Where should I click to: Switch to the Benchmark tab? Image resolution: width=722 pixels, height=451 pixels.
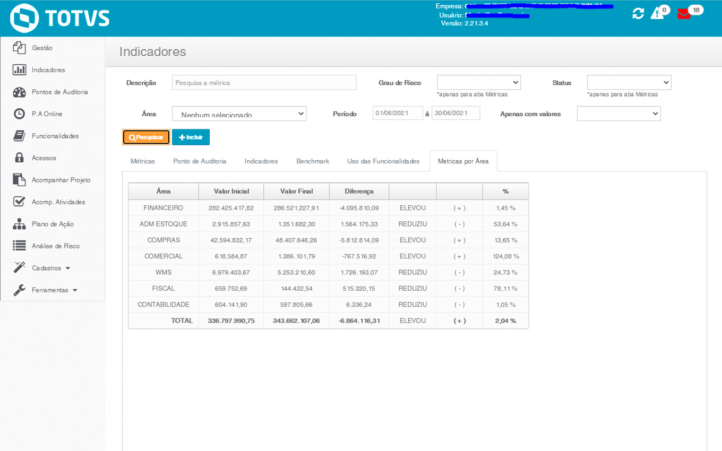click(x=313, y=161)
